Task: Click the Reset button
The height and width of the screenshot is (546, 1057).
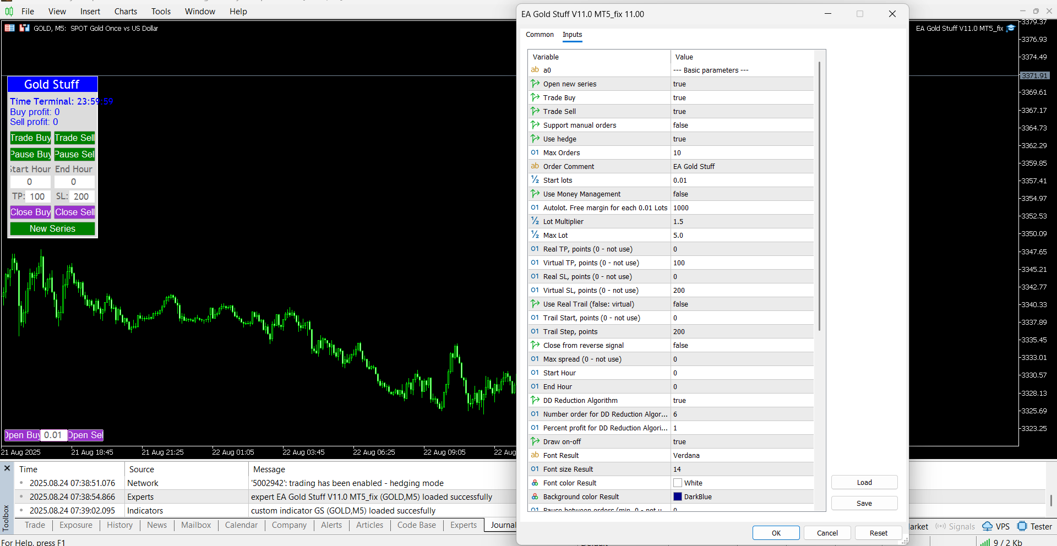Action: (x=879, y=533)
